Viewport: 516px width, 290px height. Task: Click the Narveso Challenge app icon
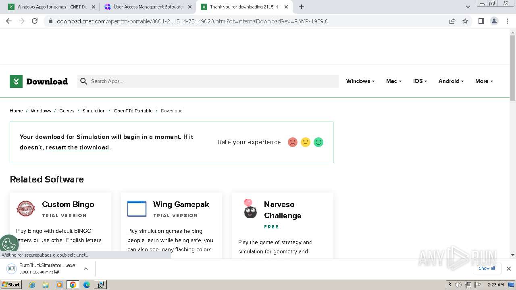tap(250, 209)
